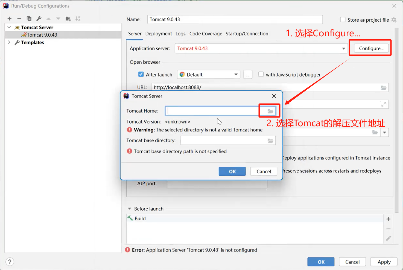
Task: Create a new configuration folder
Action: pos(68,18)
